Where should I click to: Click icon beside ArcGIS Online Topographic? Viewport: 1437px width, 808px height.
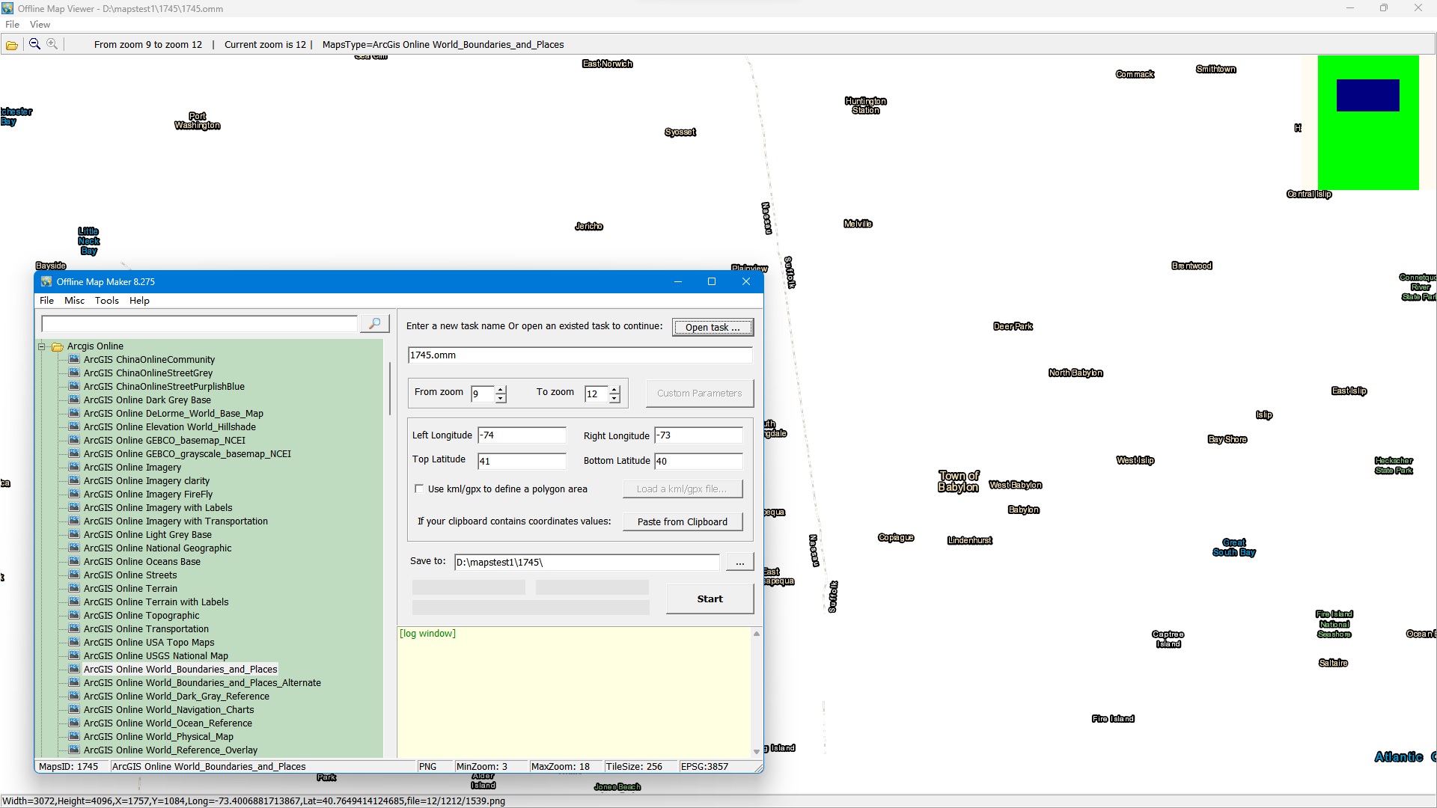click(74, 615)
